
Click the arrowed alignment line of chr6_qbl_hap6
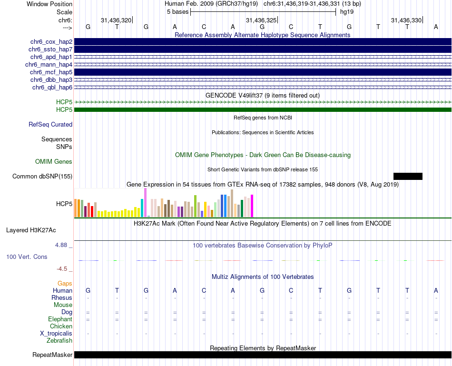263,88
